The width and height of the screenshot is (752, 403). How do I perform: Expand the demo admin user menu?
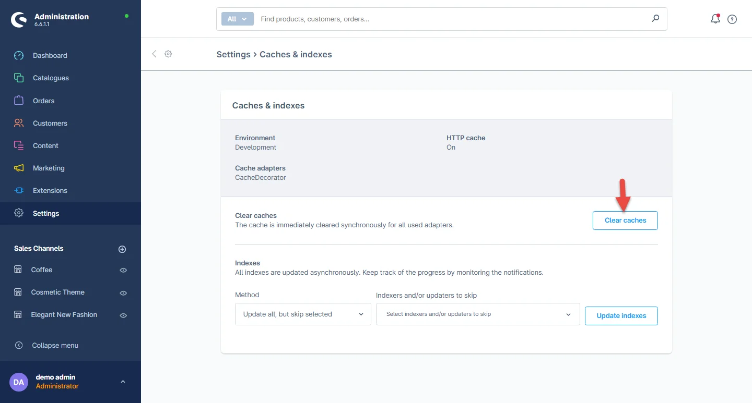[x=123, y=382]
